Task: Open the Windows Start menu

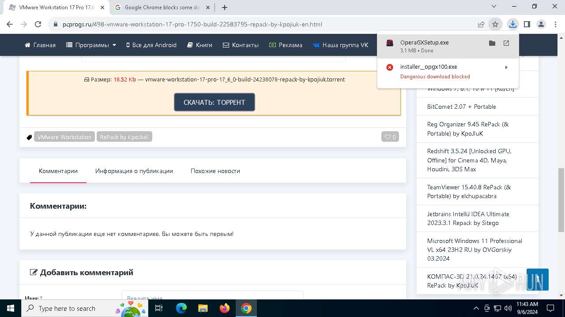Action: coord(11,308)
